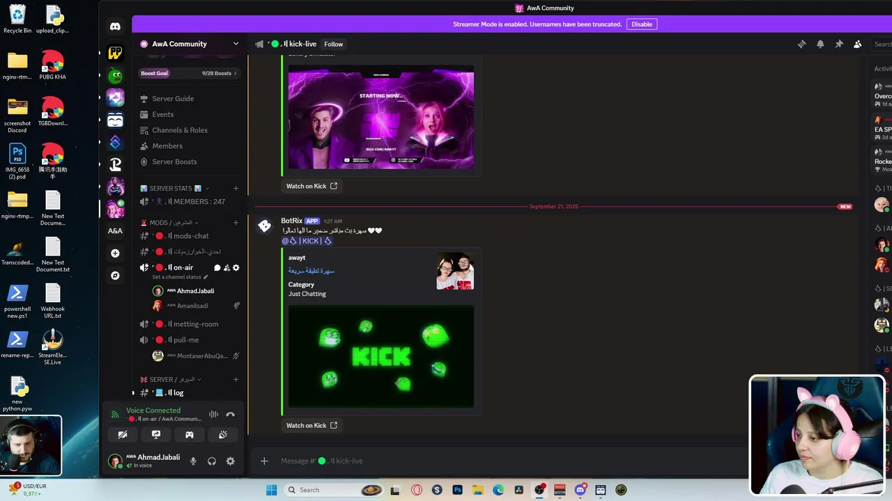Open the A&A server icon
Image resolution: width=892 pixels, height=501 pixels.
click(115, 230)
